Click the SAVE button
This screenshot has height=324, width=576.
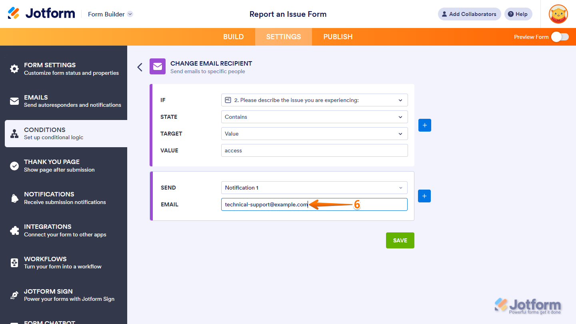pyautogui.click(x=400, y=240)
